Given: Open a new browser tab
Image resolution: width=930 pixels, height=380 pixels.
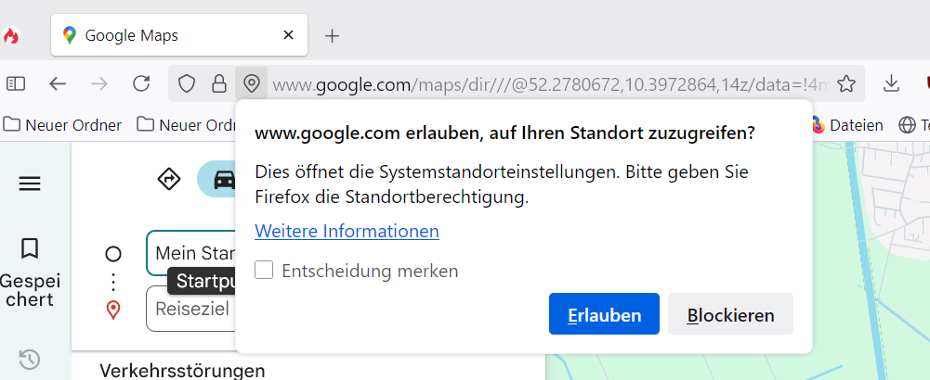Looking at the screenshot, I should (332, 36).
